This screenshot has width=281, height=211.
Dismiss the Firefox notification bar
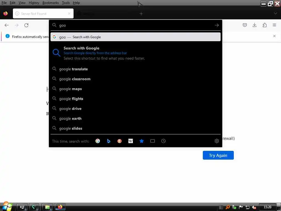[x=274, y=36]
